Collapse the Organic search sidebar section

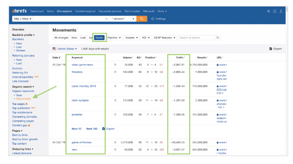23,87
